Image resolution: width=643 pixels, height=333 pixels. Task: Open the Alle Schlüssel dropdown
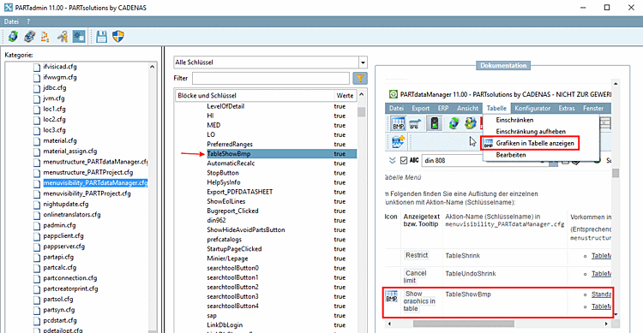363,62
